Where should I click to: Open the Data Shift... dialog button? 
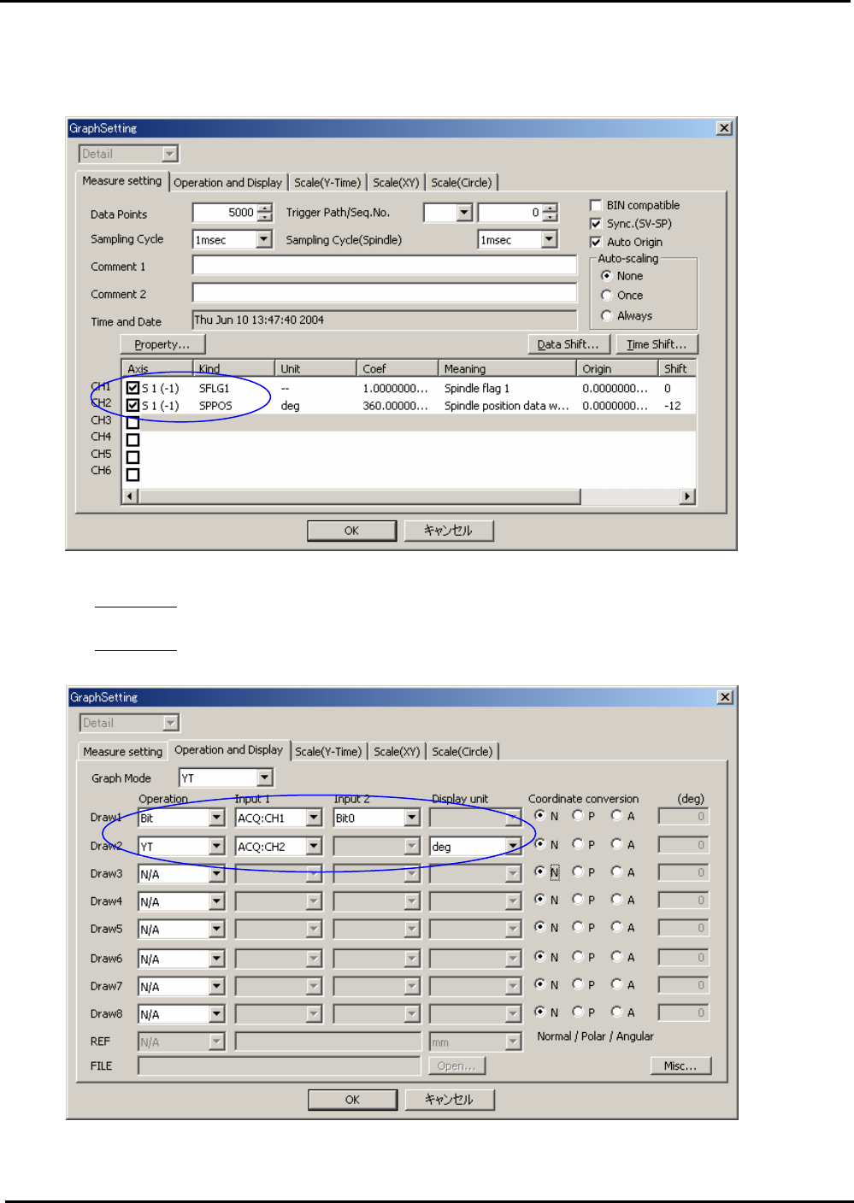coord(568,344)
